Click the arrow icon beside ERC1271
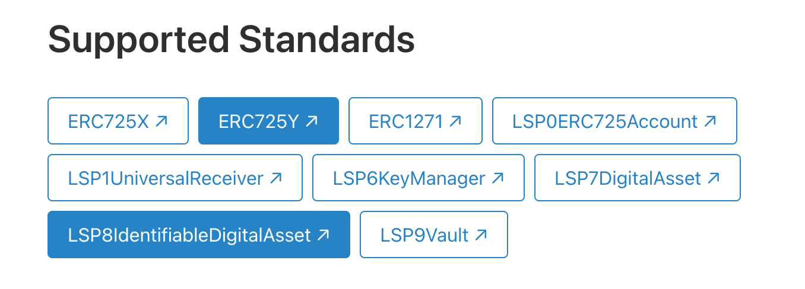 point(455,121)
